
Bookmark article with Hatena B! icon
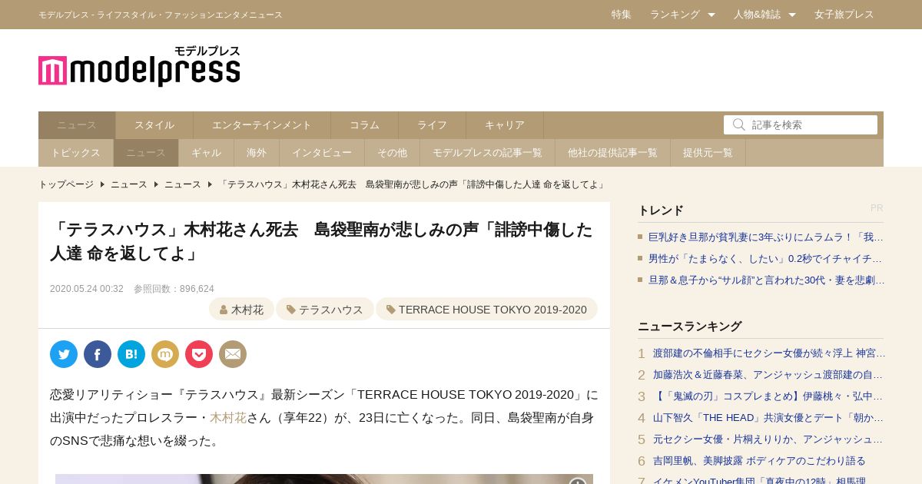pyautogui.click(x=131, y=354)
